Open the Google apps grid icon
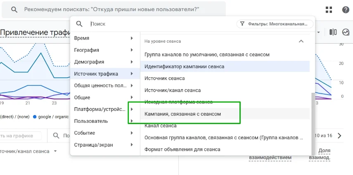 (329, 10)
